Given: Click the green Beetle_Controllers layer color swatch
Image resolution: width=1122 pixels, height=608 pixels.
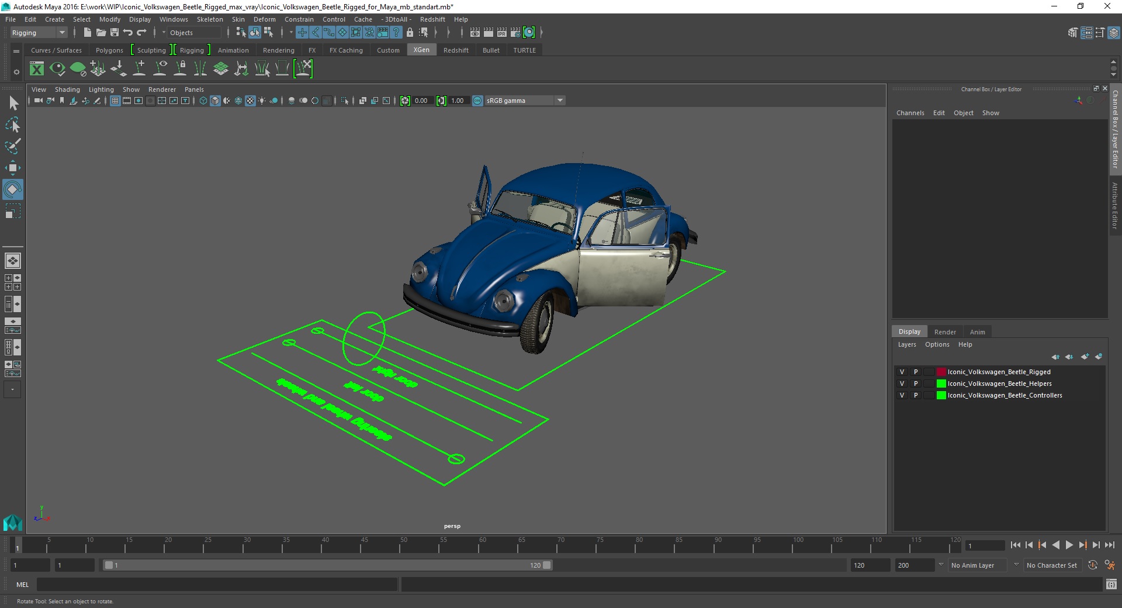Looking at the screenshot, I should pos(941,396).
